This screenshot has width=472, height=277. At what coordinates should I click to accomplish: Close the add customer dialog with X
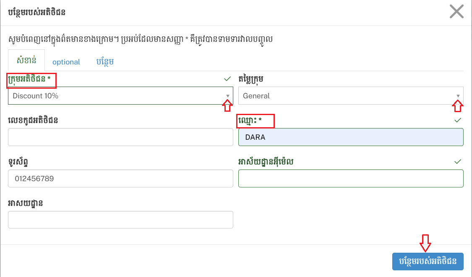pyautogui.click(x=456, y=12)
